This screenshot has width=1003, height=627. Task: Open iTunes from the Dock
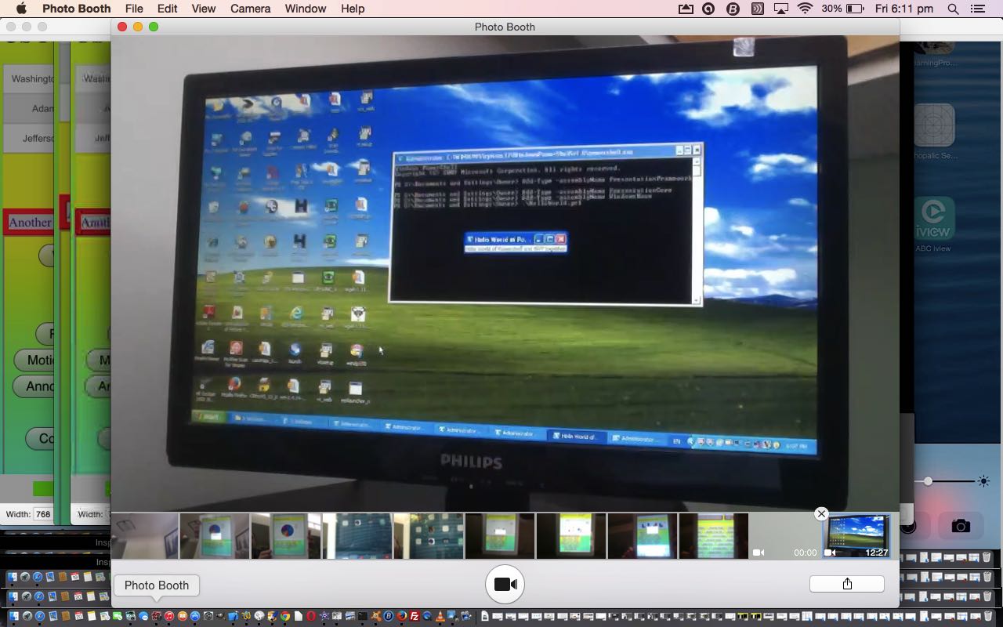pyautogui.click(x=168, y=616)
